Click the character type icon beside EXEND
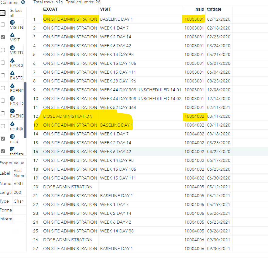 pyautogui.click(x=12, y=86)
